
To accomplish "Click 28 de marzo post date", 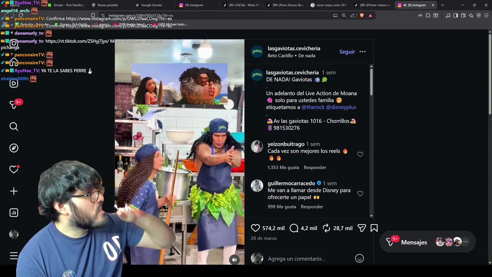I will 264,238.
